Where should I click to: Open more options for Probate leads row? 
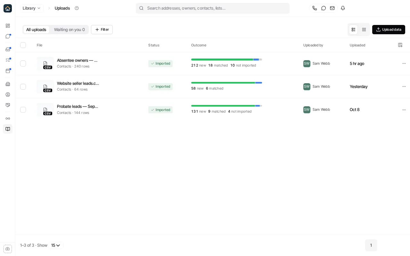(404, 110)
